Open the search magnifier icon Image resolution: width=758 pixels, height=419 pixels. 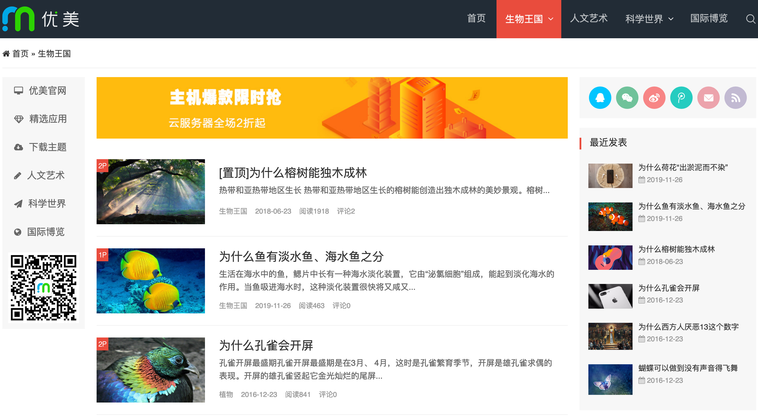coord(750,19)
